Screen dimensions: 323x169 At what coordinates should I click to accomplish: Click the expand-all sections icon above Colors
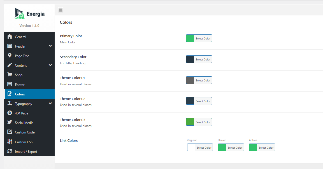point(61,10)
